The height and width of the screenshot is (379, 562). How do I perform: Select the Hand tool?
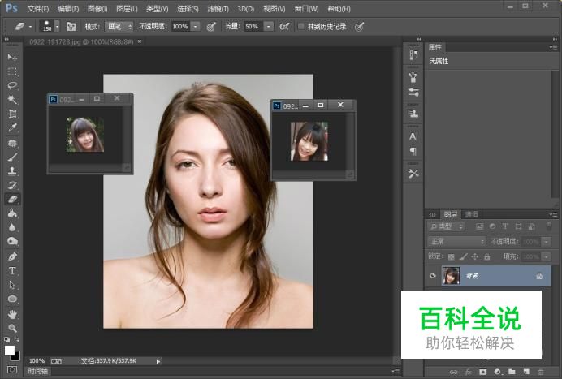12,313
